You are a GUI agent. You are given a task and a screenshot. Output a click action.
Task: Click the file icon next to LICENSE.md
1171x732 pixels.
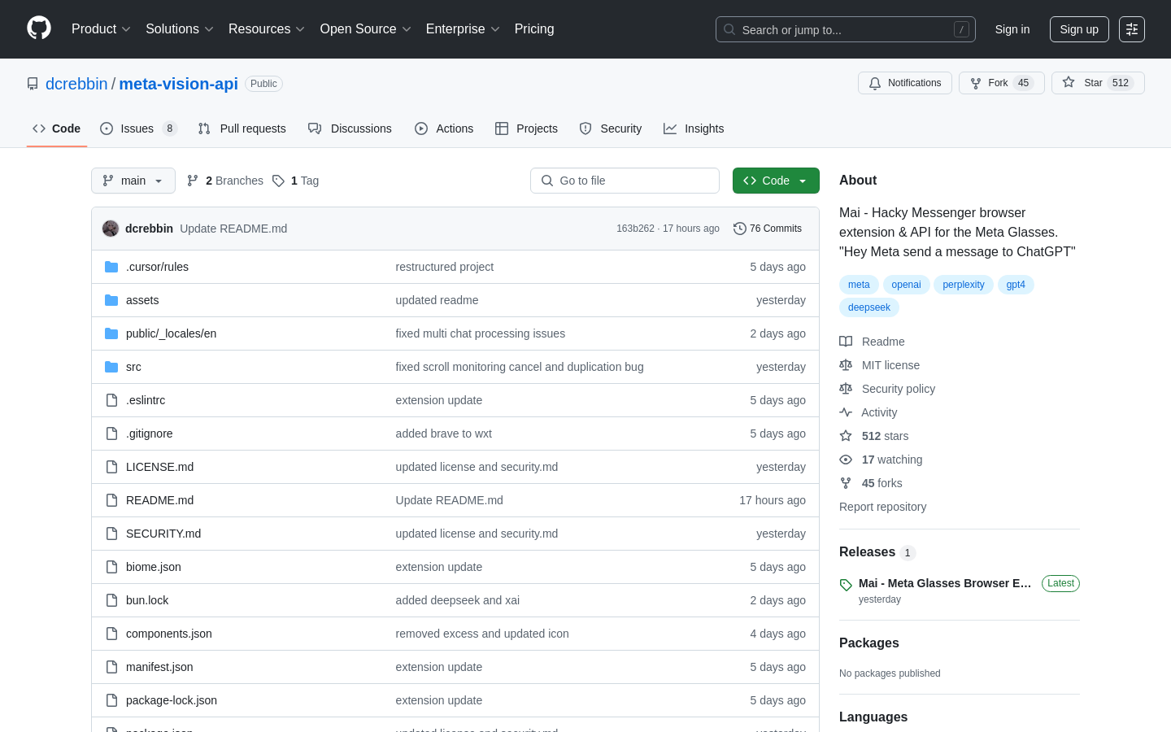(x=111, y=467)
